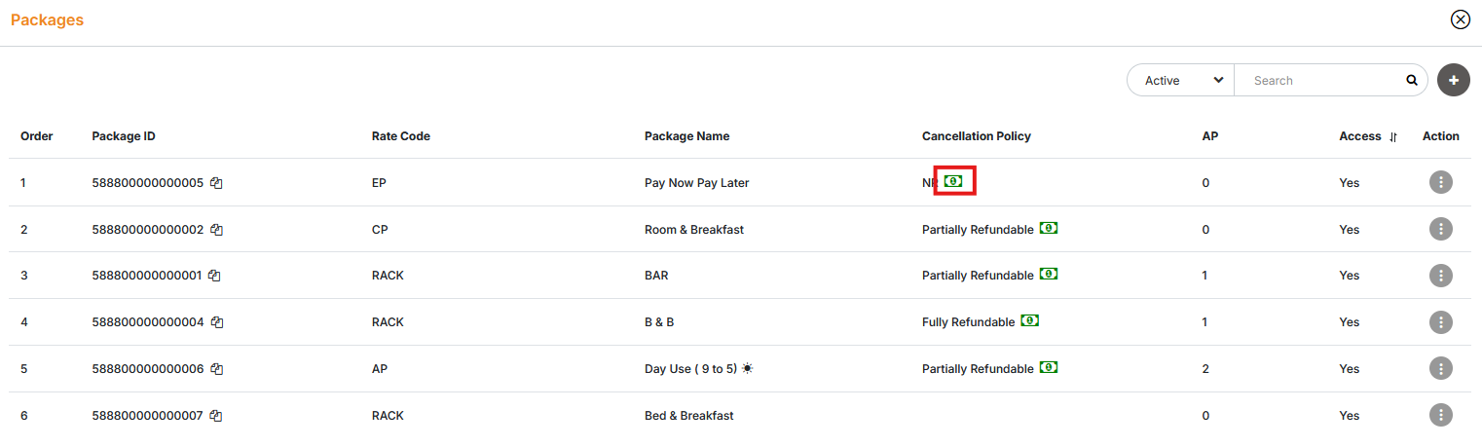1482x447 pixels.
Task: Open action menu for B & B package
Action: click(x=1440, y=321)
